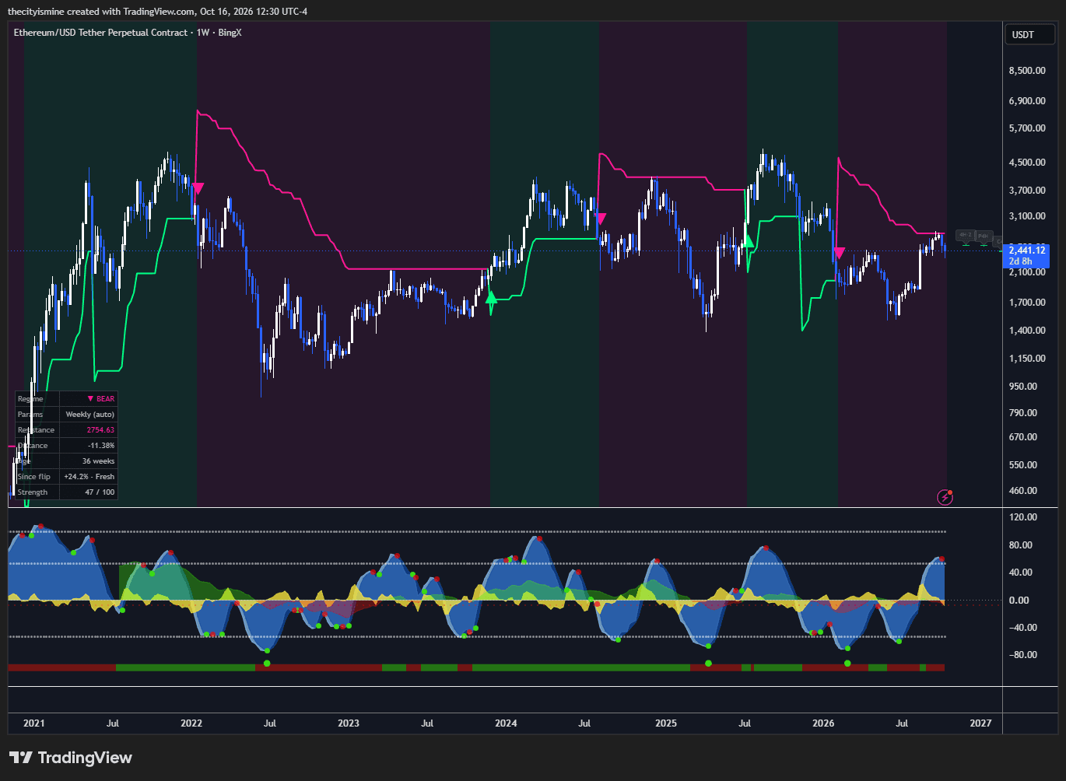
Task: Click the green bullish arrow near July 2025
Action: [x=749, y=242]
